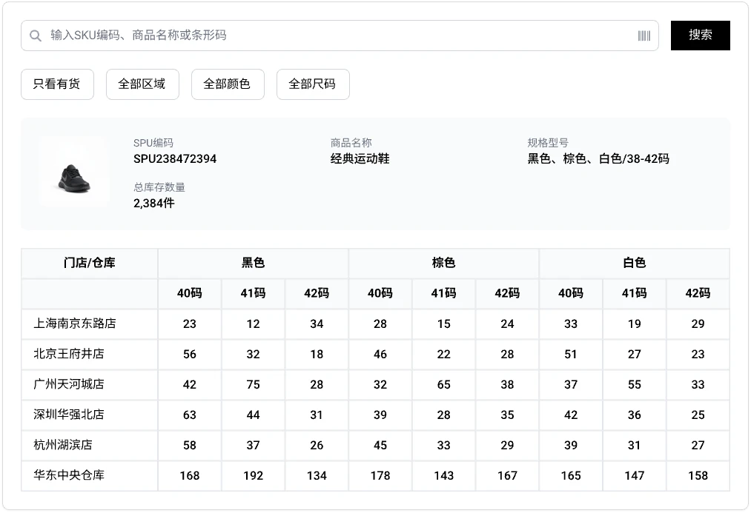Click the black sneaker product thumbnail

click(75, 173)
